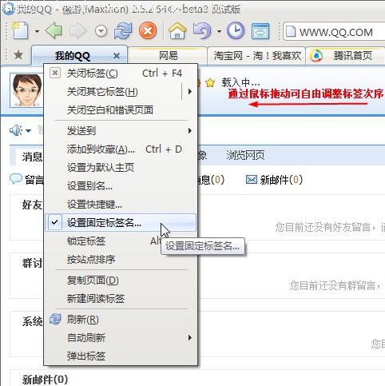
Task: Refresh the page with toolbar icon
Action: click(x=123, y=31)
